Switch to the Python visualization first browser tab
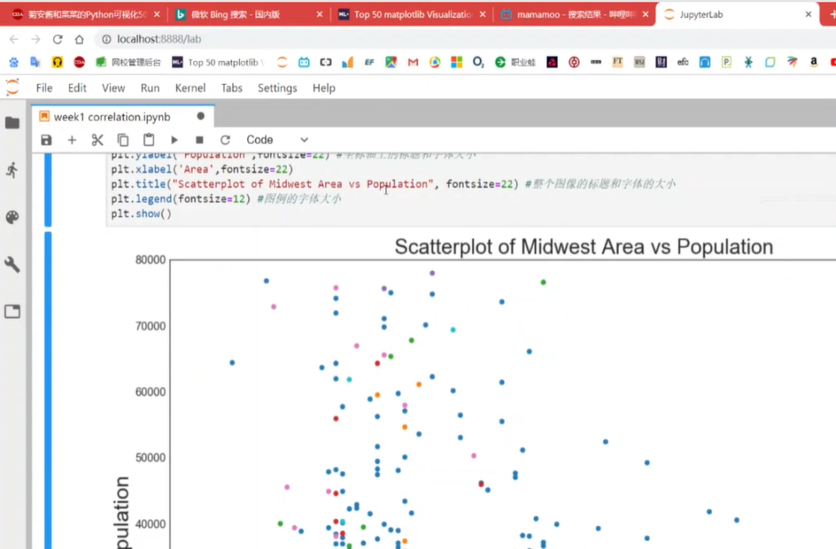The width and height of the screenshot is (836, 549). pos(85,15)
